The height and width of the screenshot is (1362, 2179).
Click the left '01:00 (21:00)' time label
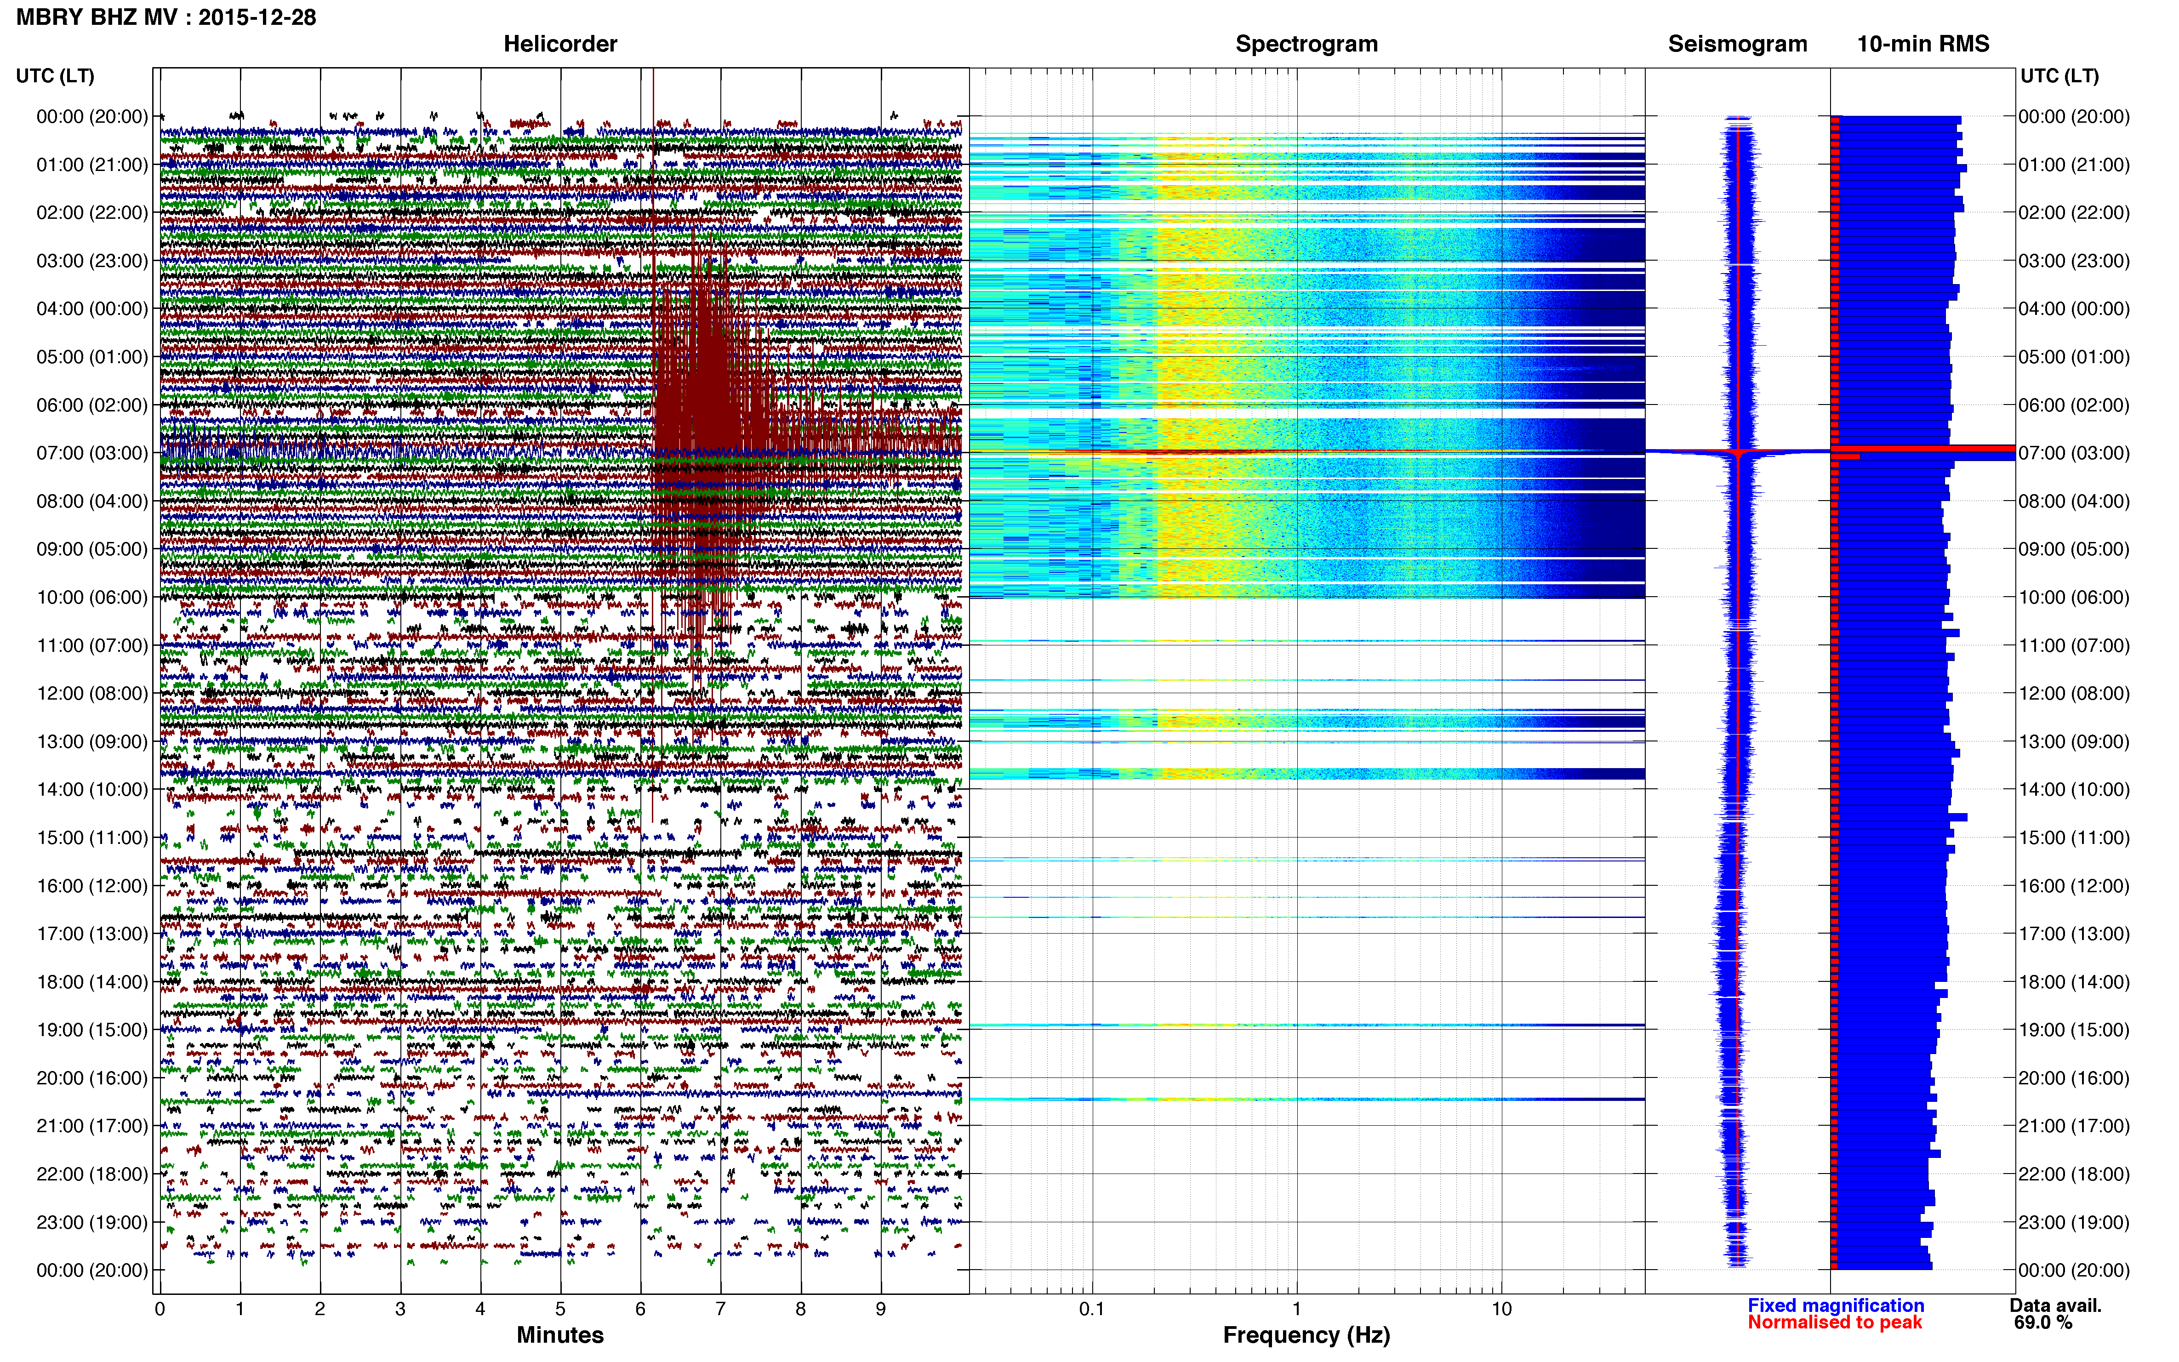point(92,165)
